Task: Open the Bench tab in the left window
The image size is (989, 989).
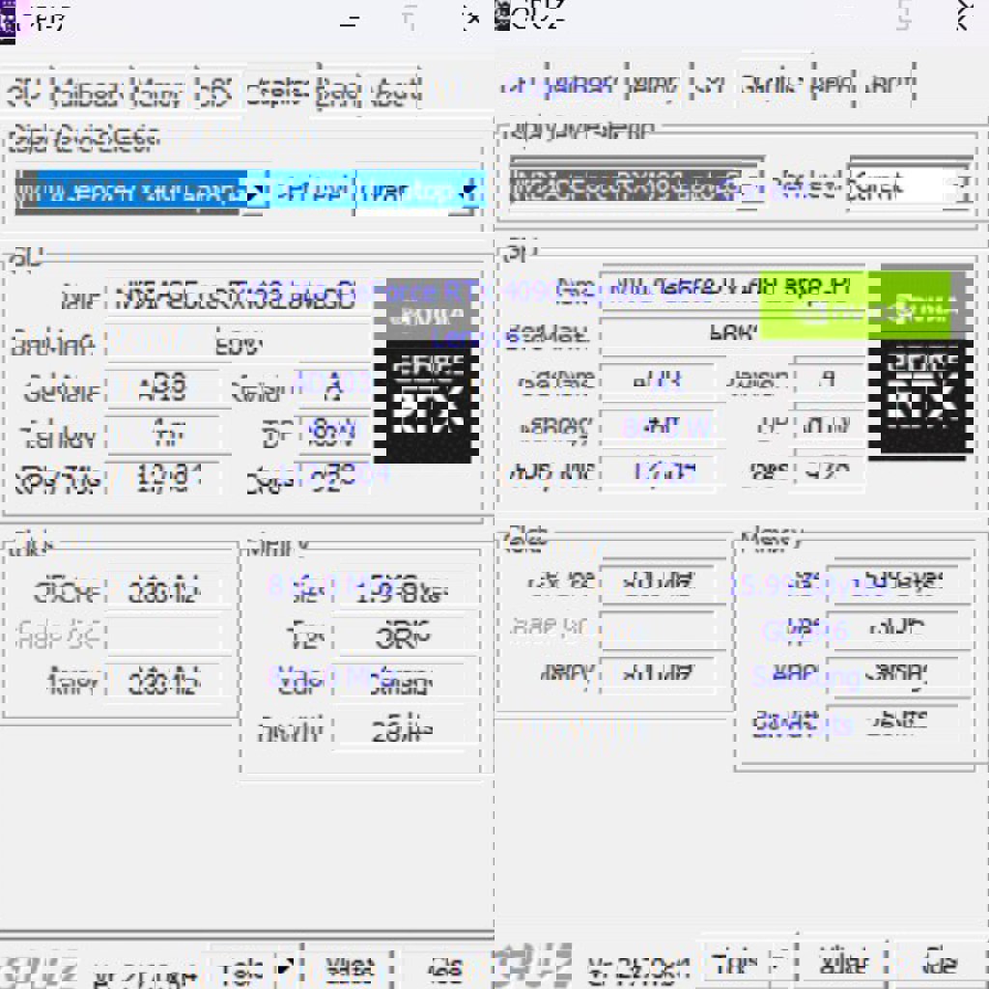Action: pos(338,93)
